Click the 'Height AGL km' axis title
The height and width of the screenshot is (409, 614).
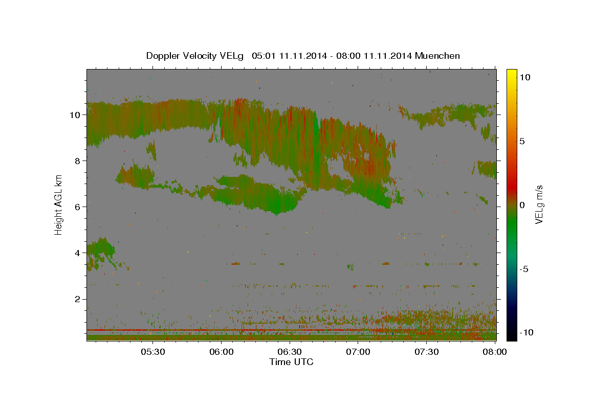click(59, 204)
